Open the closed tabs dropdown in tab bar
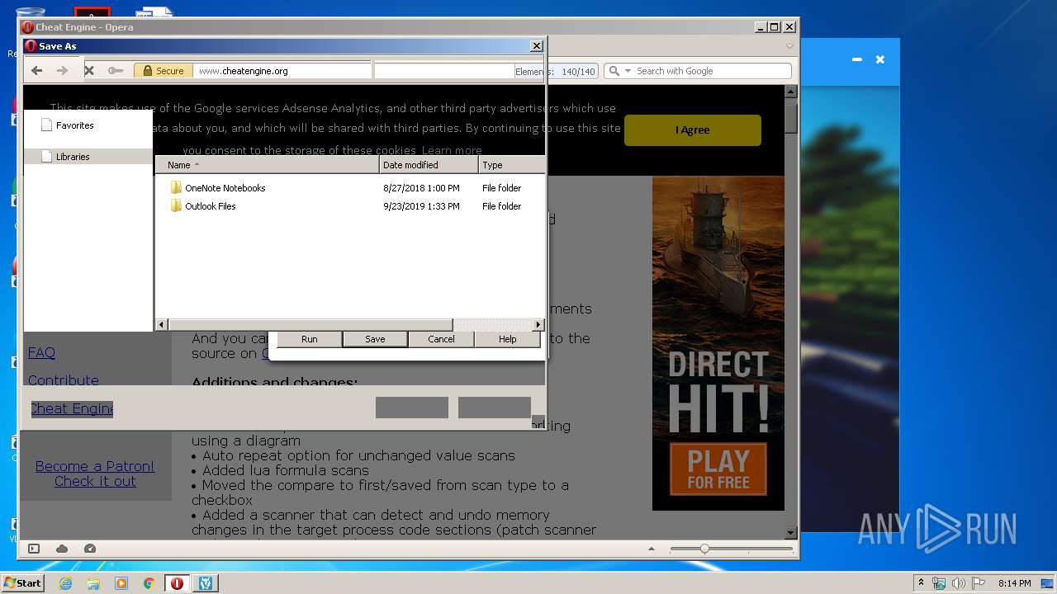The height and width of the screenshot is (594, 1057). click(789, 46)
